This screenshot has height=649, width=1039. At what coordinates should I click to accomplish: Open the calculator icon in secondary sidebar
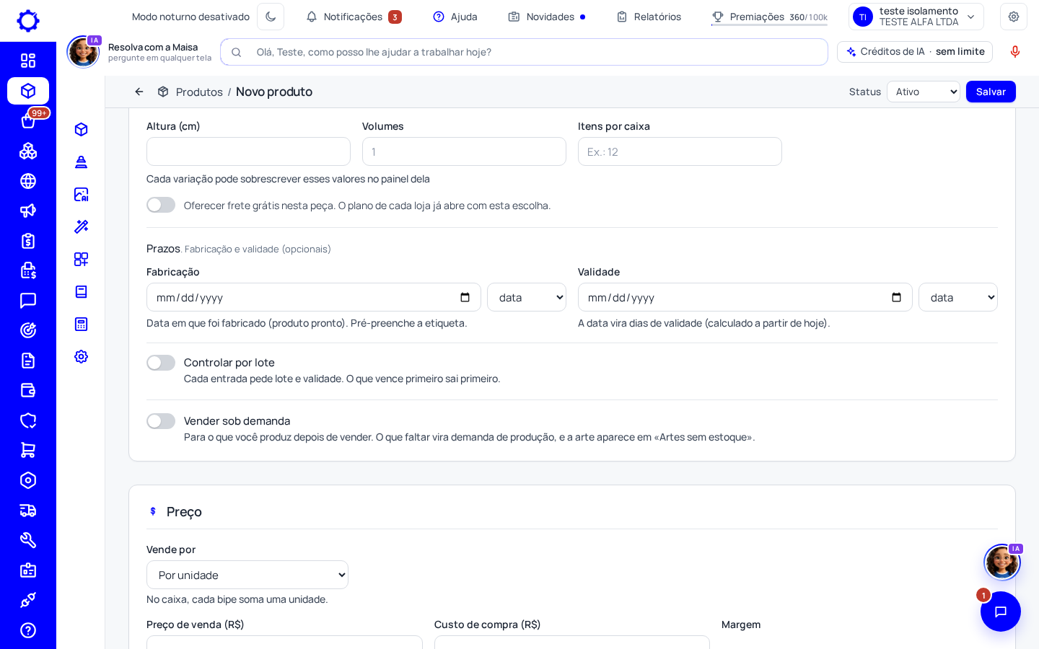pos(81,324)
